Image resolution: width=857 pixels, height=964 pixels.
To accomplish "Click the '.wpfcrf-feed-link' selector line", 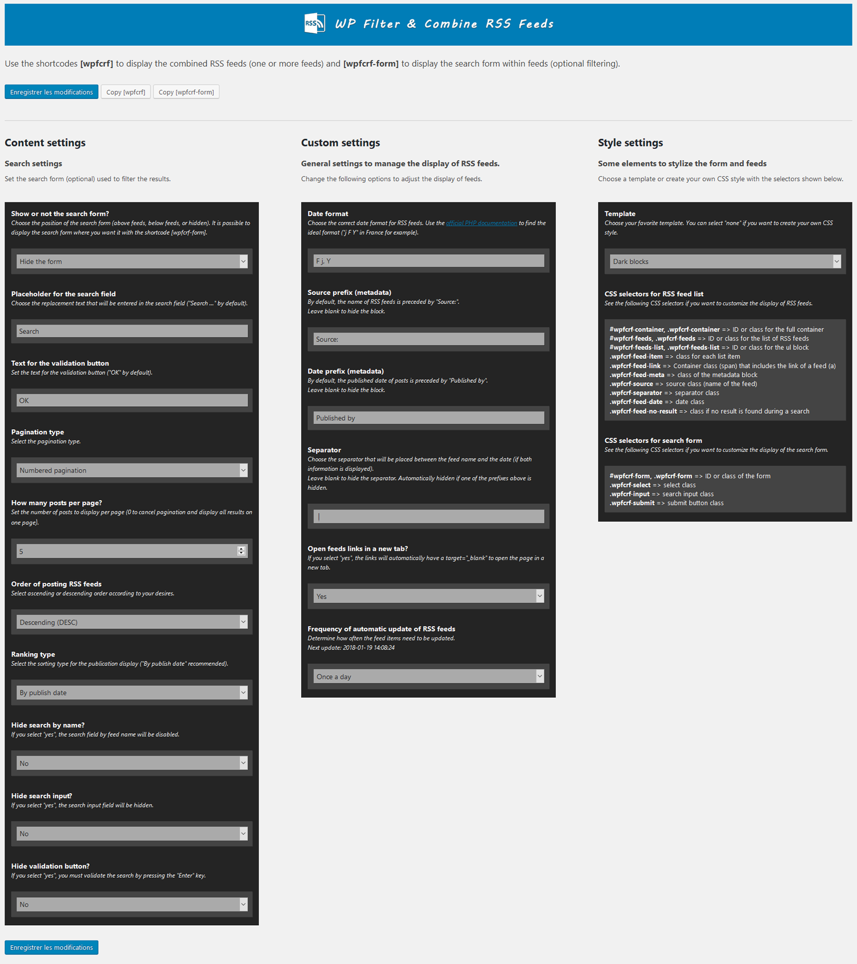I will (723, 366).
